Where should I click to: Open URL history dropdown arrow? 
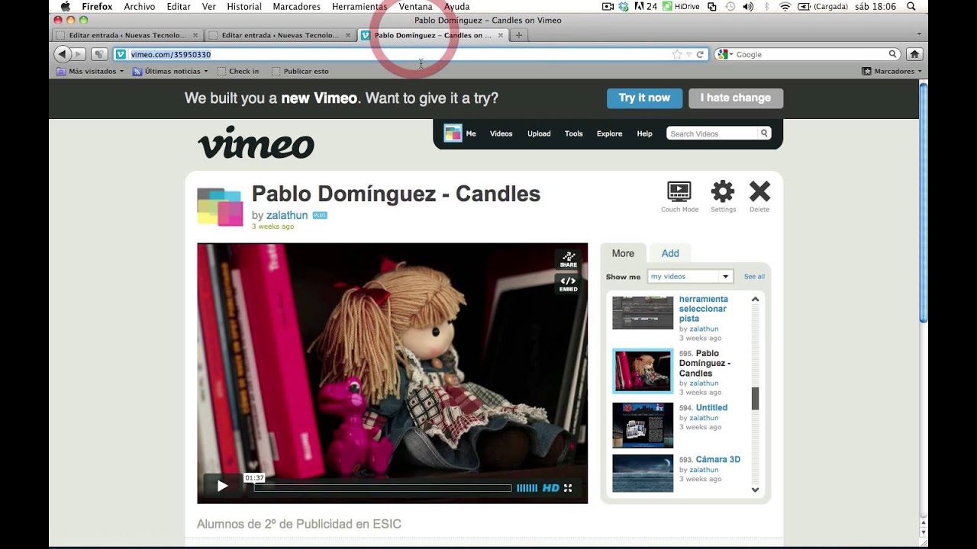coord(688,54)
